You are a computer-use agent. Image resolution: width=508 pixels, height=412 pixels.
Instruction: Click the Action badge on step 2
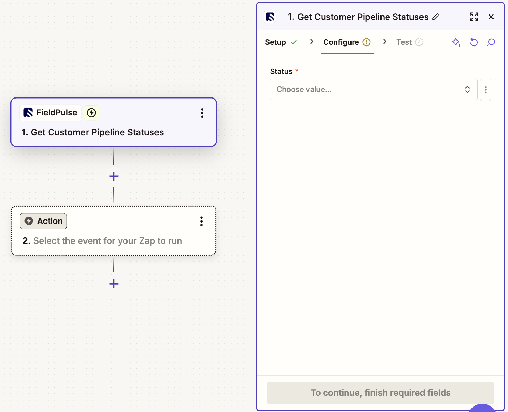point(43,221)
